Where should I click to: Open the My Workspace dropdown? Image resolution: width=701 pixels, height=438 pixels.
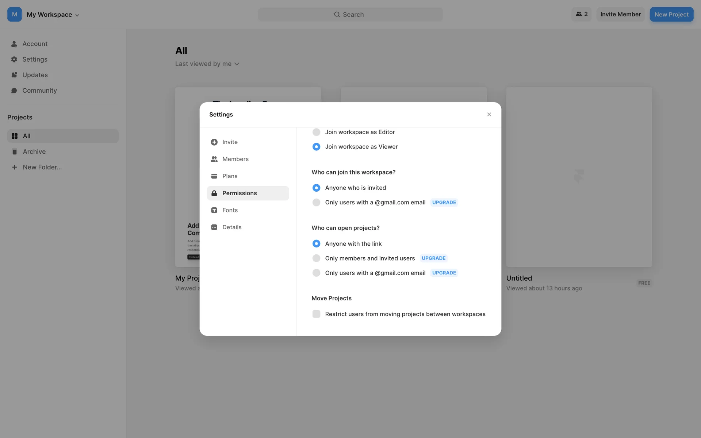click(53, 15)
